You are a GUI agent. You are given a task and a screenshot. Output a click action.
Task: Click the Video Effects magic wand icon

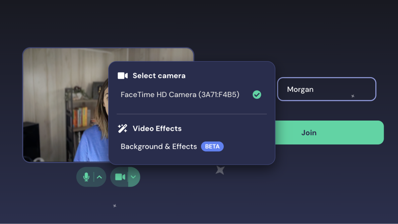pos(123,129)
